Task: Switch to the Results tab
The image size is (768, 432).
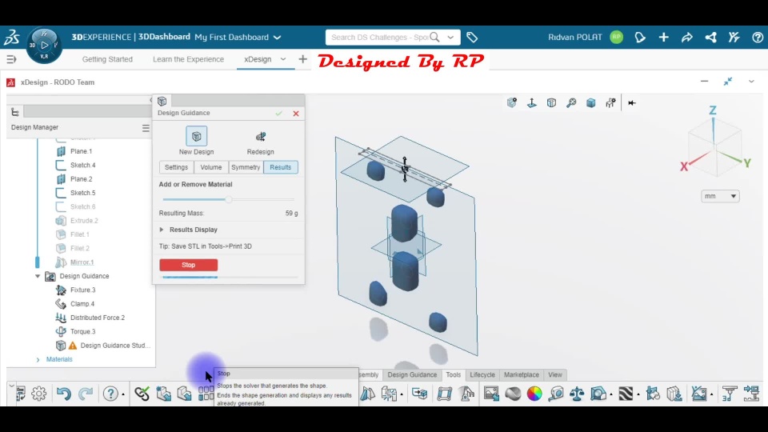Action: coord(281,167)
